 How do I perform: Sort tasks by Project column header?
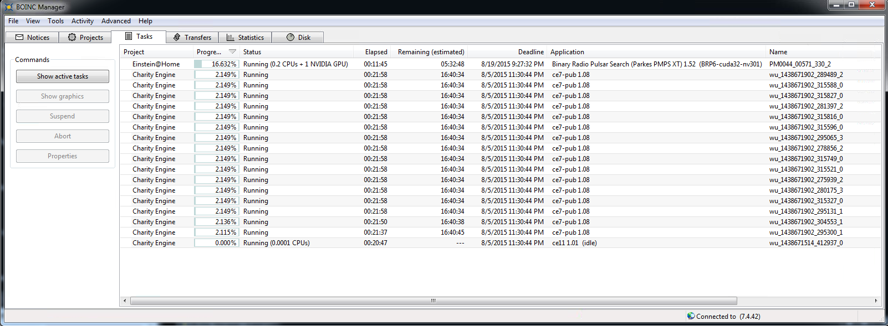(x=157, y=51)
